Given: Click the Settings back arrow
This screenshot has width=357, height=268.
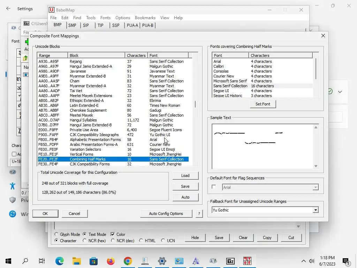Looking at the screenshot, I should [8, 9].
